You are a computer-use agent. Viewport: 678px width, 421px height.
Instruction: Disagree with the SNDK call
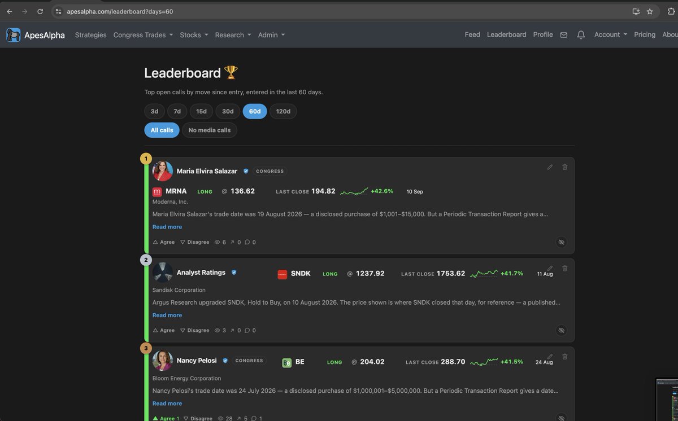pyautogui.click(x=194, y=331)
